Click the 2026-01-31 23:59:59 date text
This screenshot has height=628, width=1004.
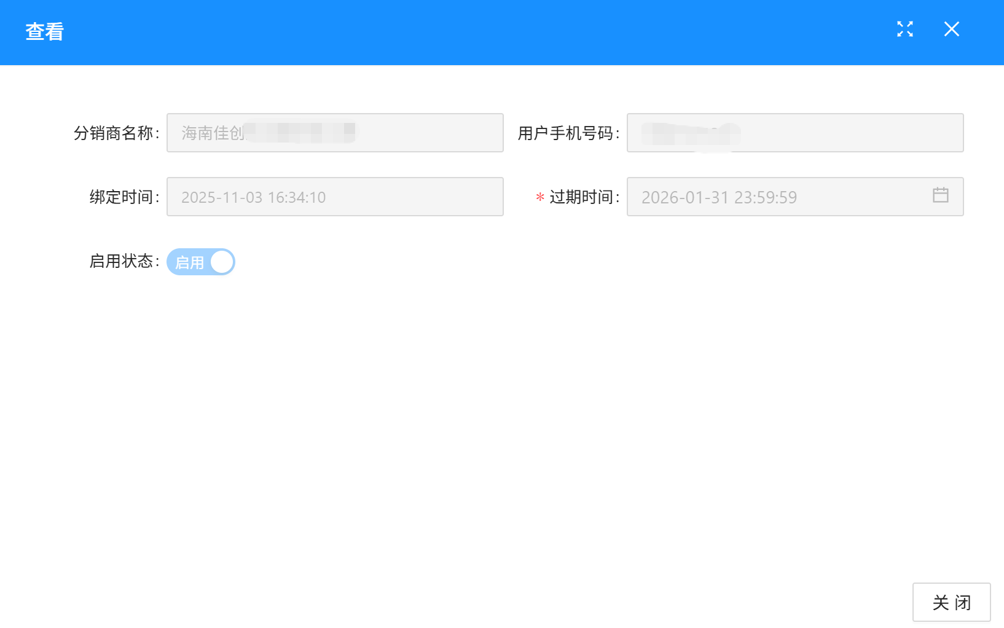[719, 197]
